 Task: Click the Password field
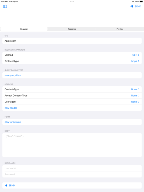[72, 174]
